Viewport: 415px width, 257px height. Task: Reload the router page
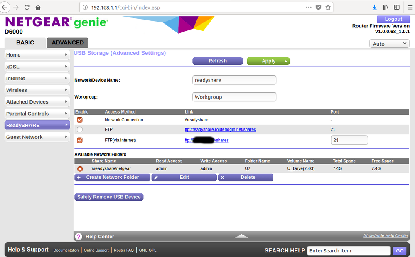27,7
